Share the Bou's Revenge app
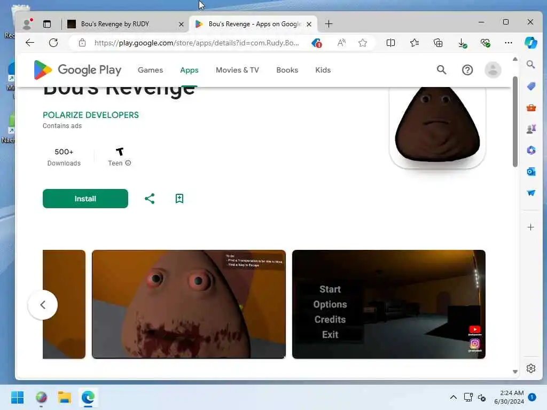Viewport: 547px width, 410px height. coord(150,199)
